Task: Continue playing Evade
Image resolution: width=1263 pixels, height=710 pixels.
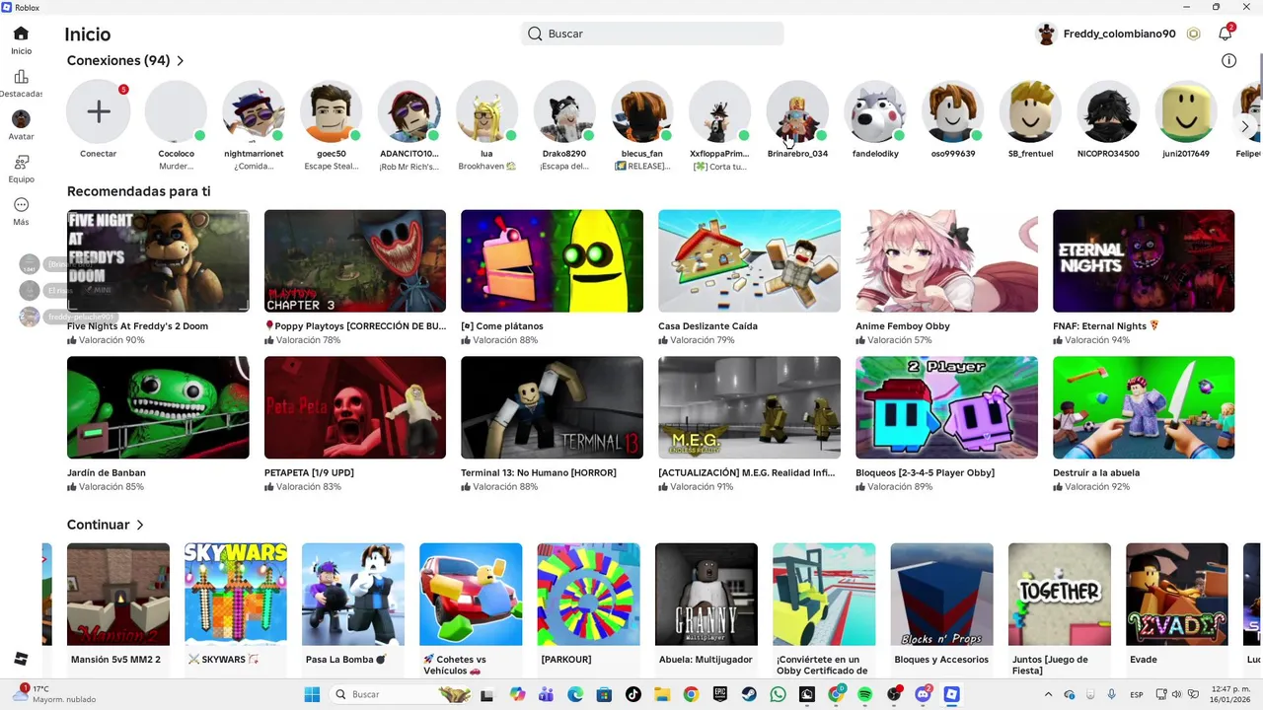Action: [x=1177, y=609]
